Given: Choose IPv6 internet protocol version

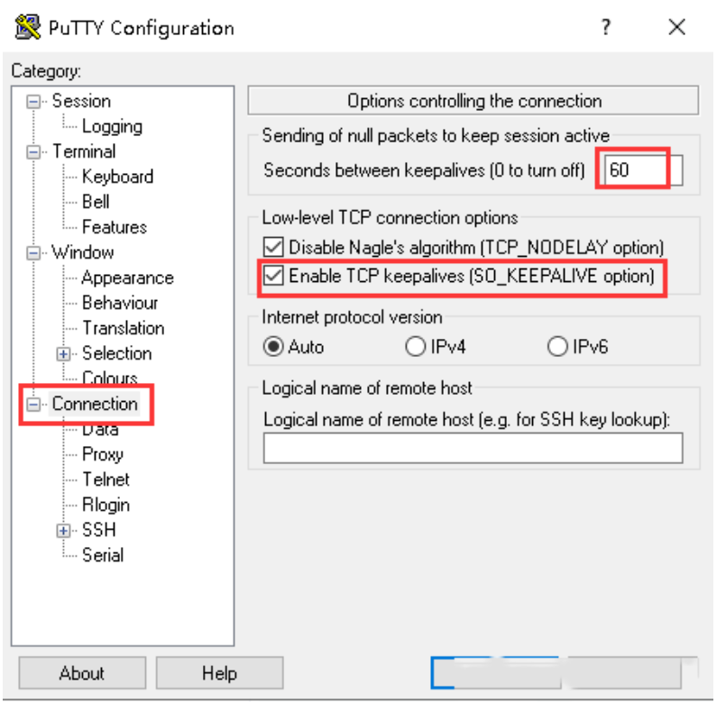Looking at the screenshot, I should point(558,346).
